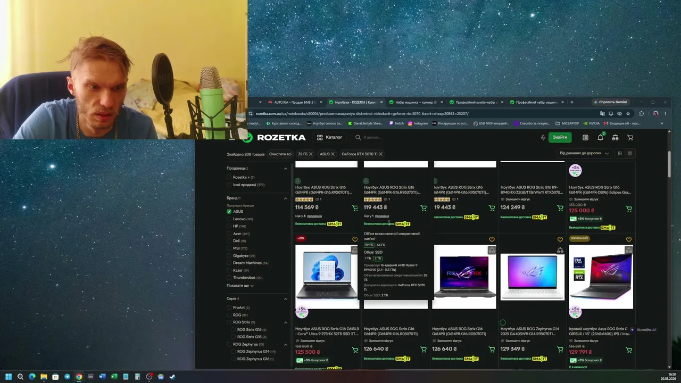Add the 125 000 ₴ laptop to cart

629,209
